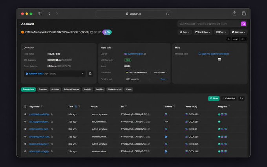Toggle the eye on the sixth transaction row
The width and height of the screenshot is (267, 167).
(25, 151)
